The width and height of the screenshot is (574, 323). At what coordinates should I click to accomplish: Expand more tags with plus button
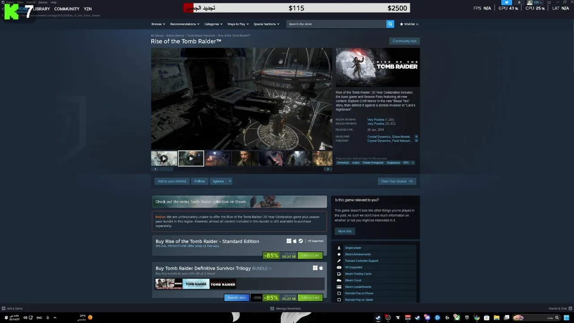(x=413, y=162)
